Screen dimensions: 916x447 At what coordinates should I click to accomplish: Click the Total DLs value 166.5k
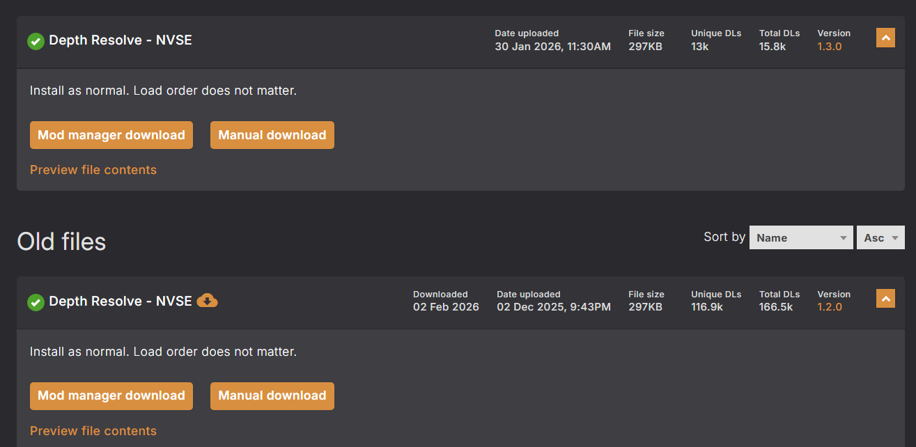coord(776,307)
